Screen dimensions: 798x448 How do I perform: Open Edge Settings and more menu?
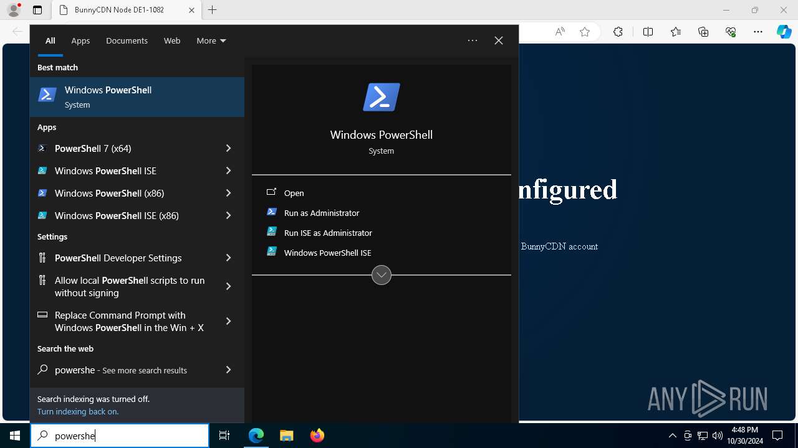coord(758,32)
